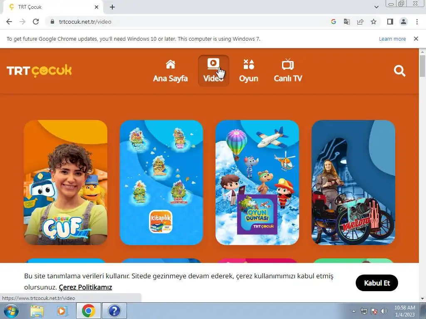Click the share page icon
This screenshot has width=426, height=319.
pyautogui.click(x=360, y=22)
